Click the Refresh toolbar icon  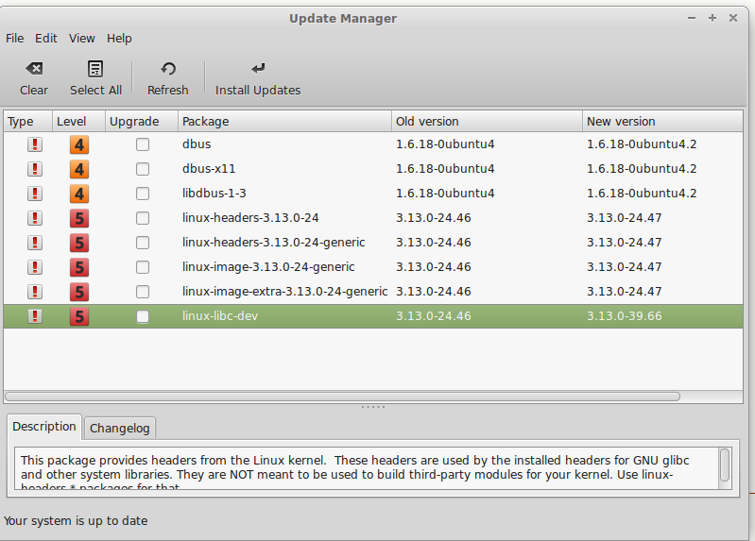point(168,68)
